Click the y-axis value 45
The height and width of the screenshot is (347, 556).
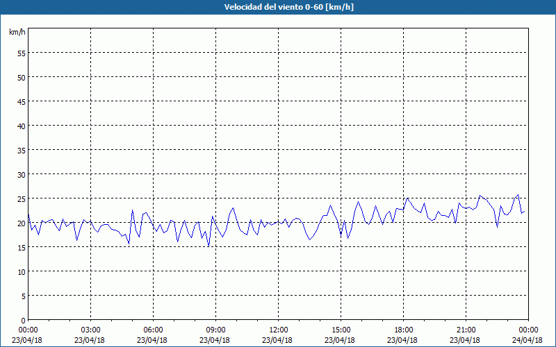(x=22, y=101)
